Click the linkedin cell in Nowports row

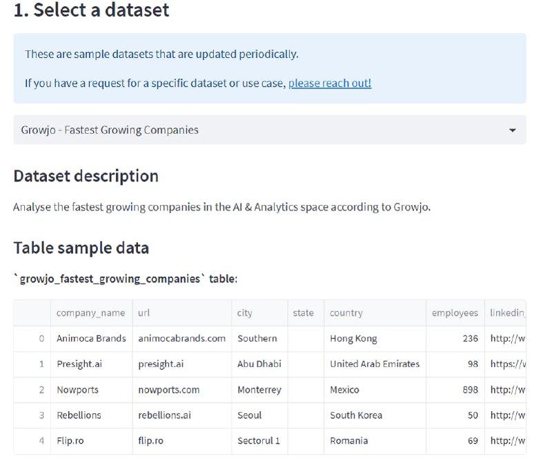(505, 390)
